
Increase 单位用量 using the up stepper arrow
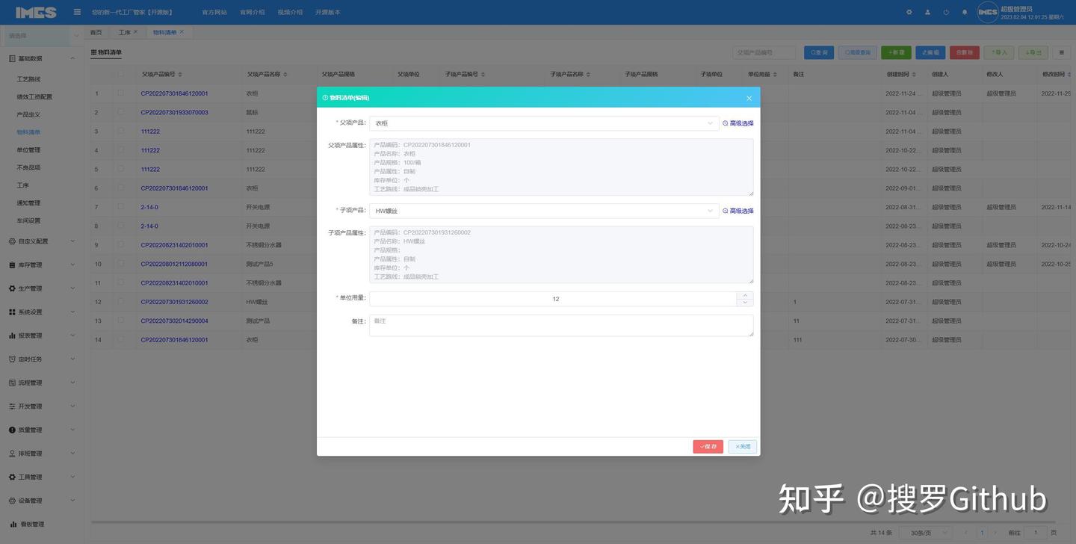(x=744, y=295)
